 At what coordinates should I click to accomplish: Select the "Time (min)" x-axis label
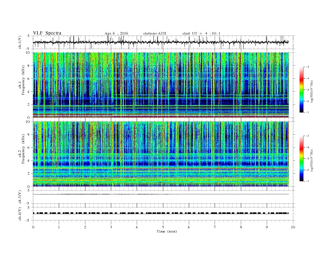pos(167,231)
